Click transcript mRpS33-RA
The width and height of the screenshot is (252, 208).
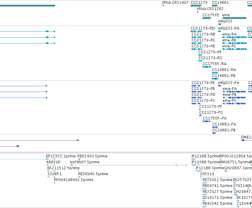219,31
